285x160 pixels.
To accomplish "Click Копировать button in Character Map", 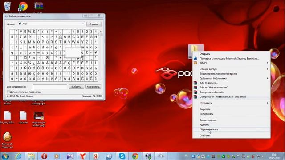I will click(x=93, y=87).
